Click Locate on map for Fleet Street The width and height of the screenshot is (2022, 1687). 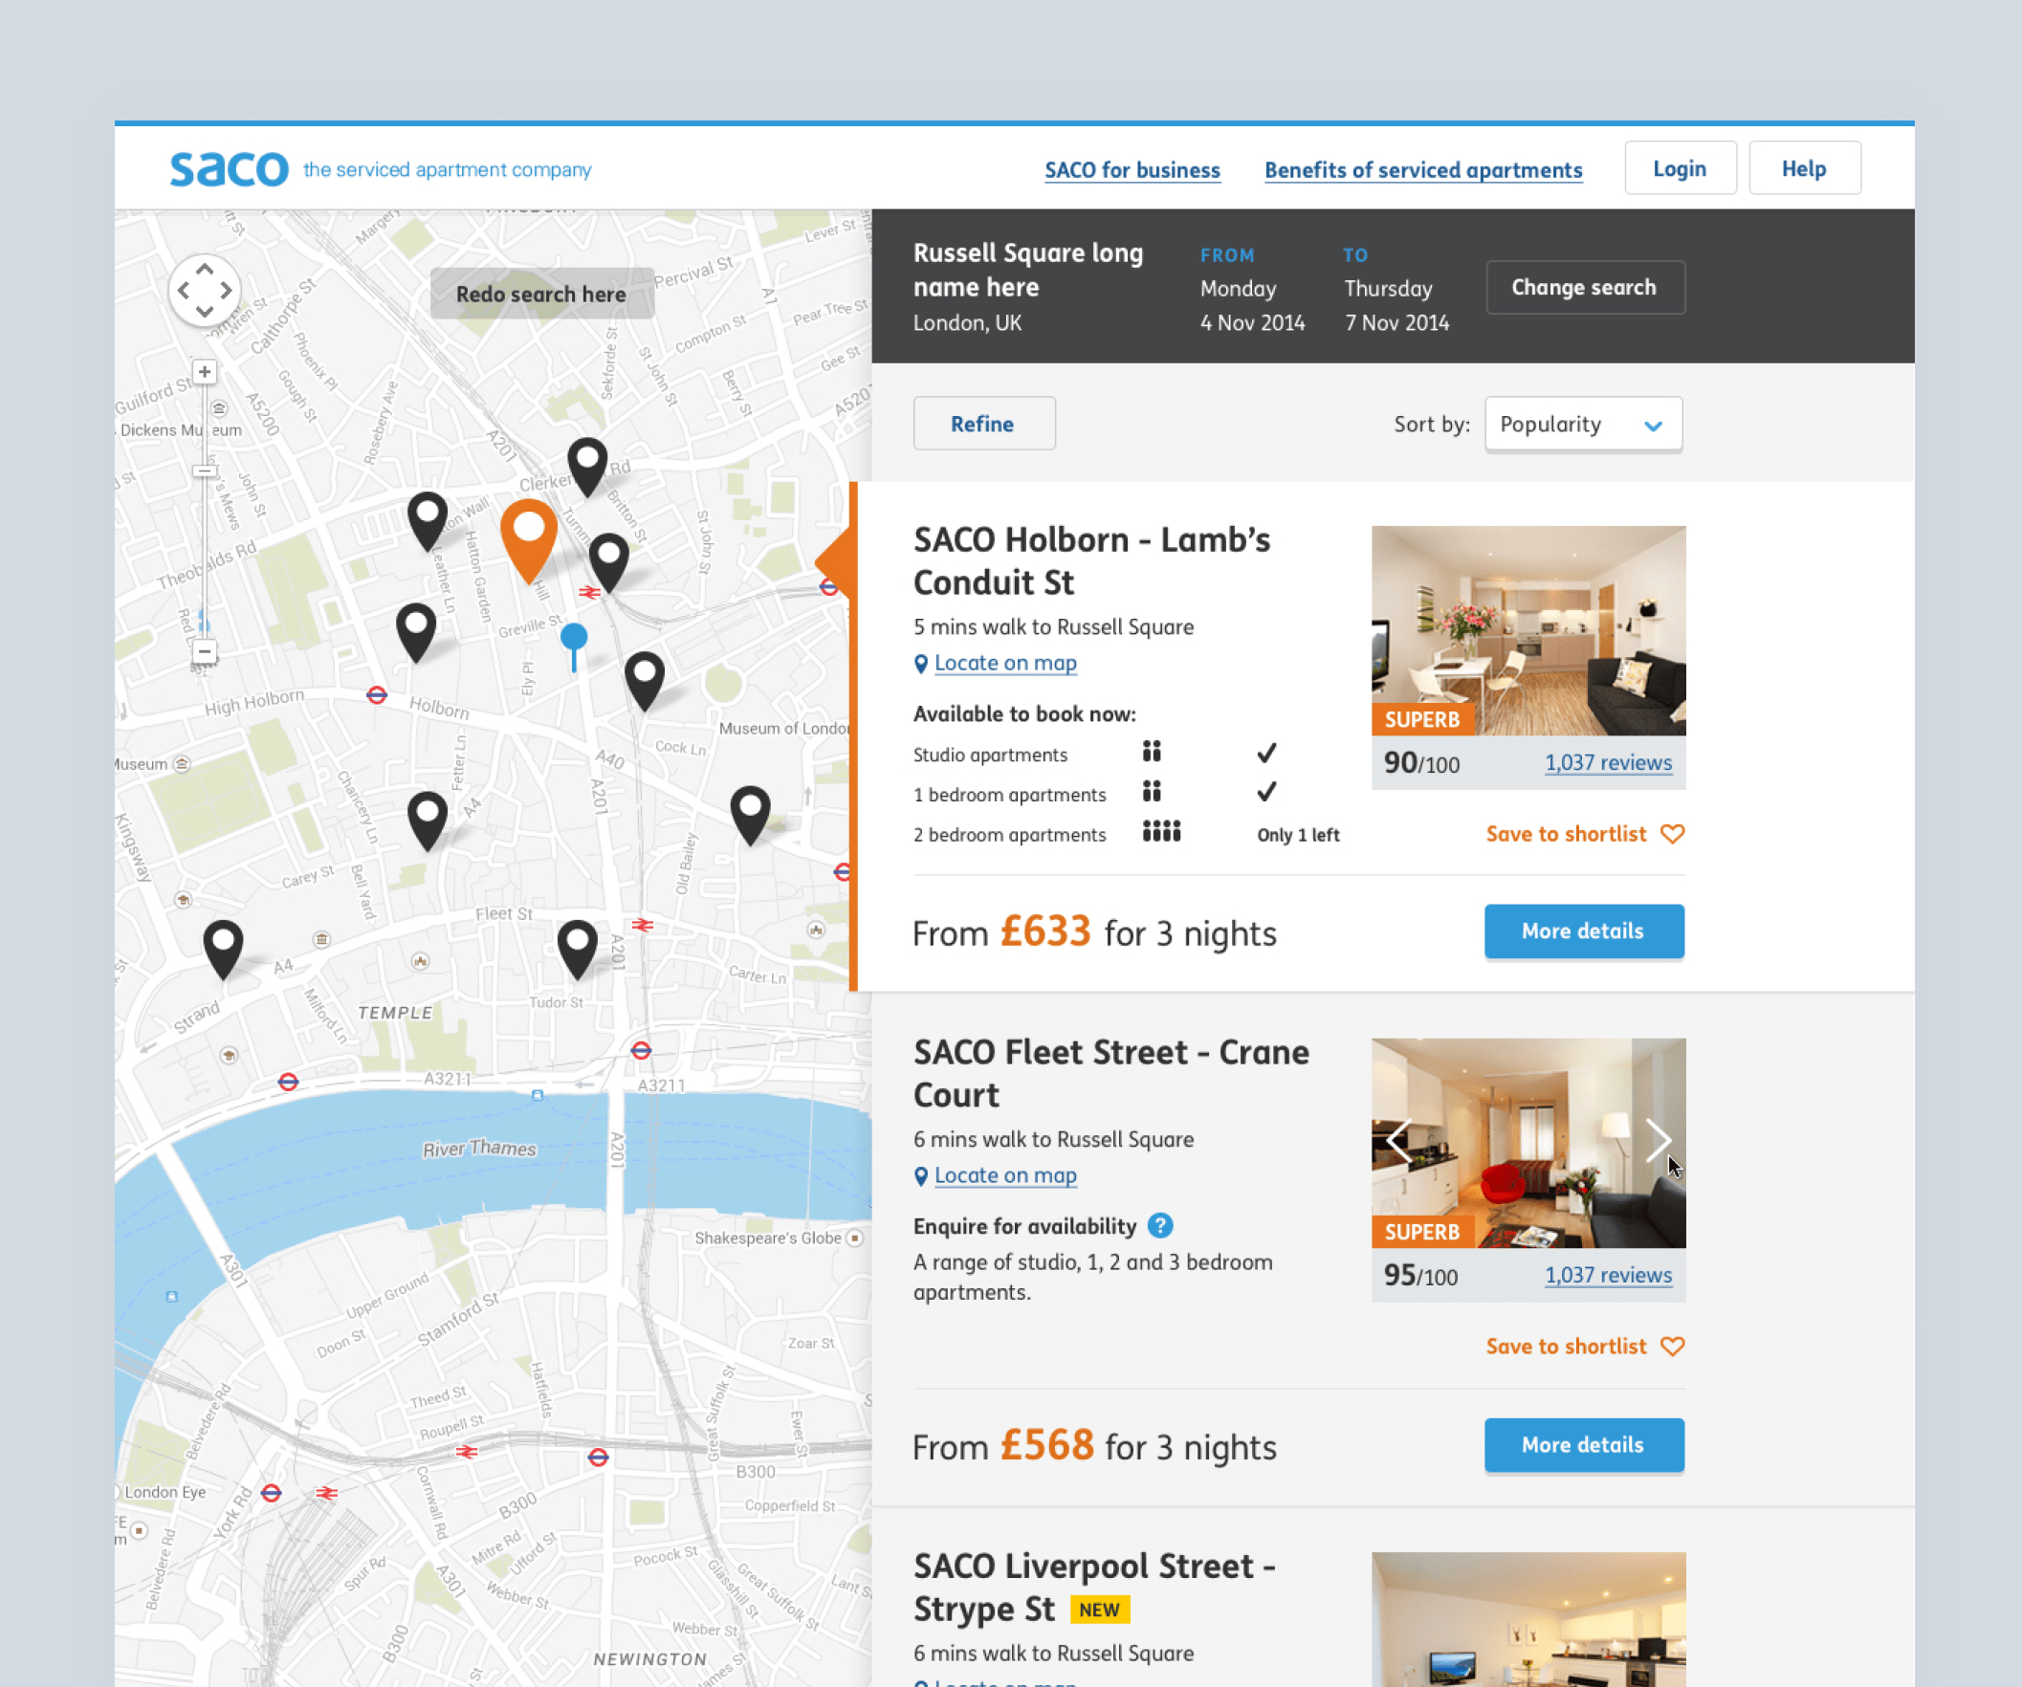pyautogui.click(x=1004, y=1175)
